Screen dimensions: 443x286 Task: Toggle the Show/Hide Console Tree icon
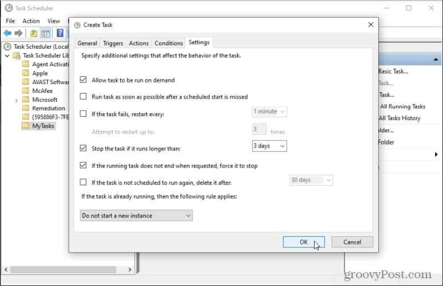45,33
